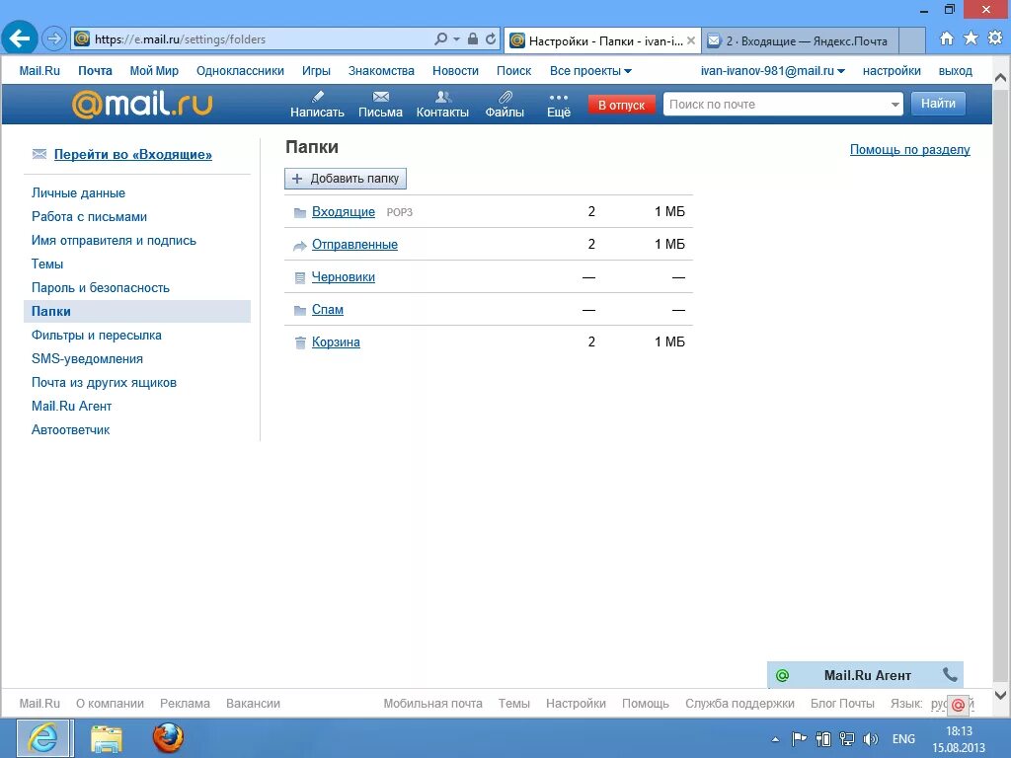Open Файлы in the mail toolbar
This screenshot has width=1011, height=758.
click(x=505, y=104)
